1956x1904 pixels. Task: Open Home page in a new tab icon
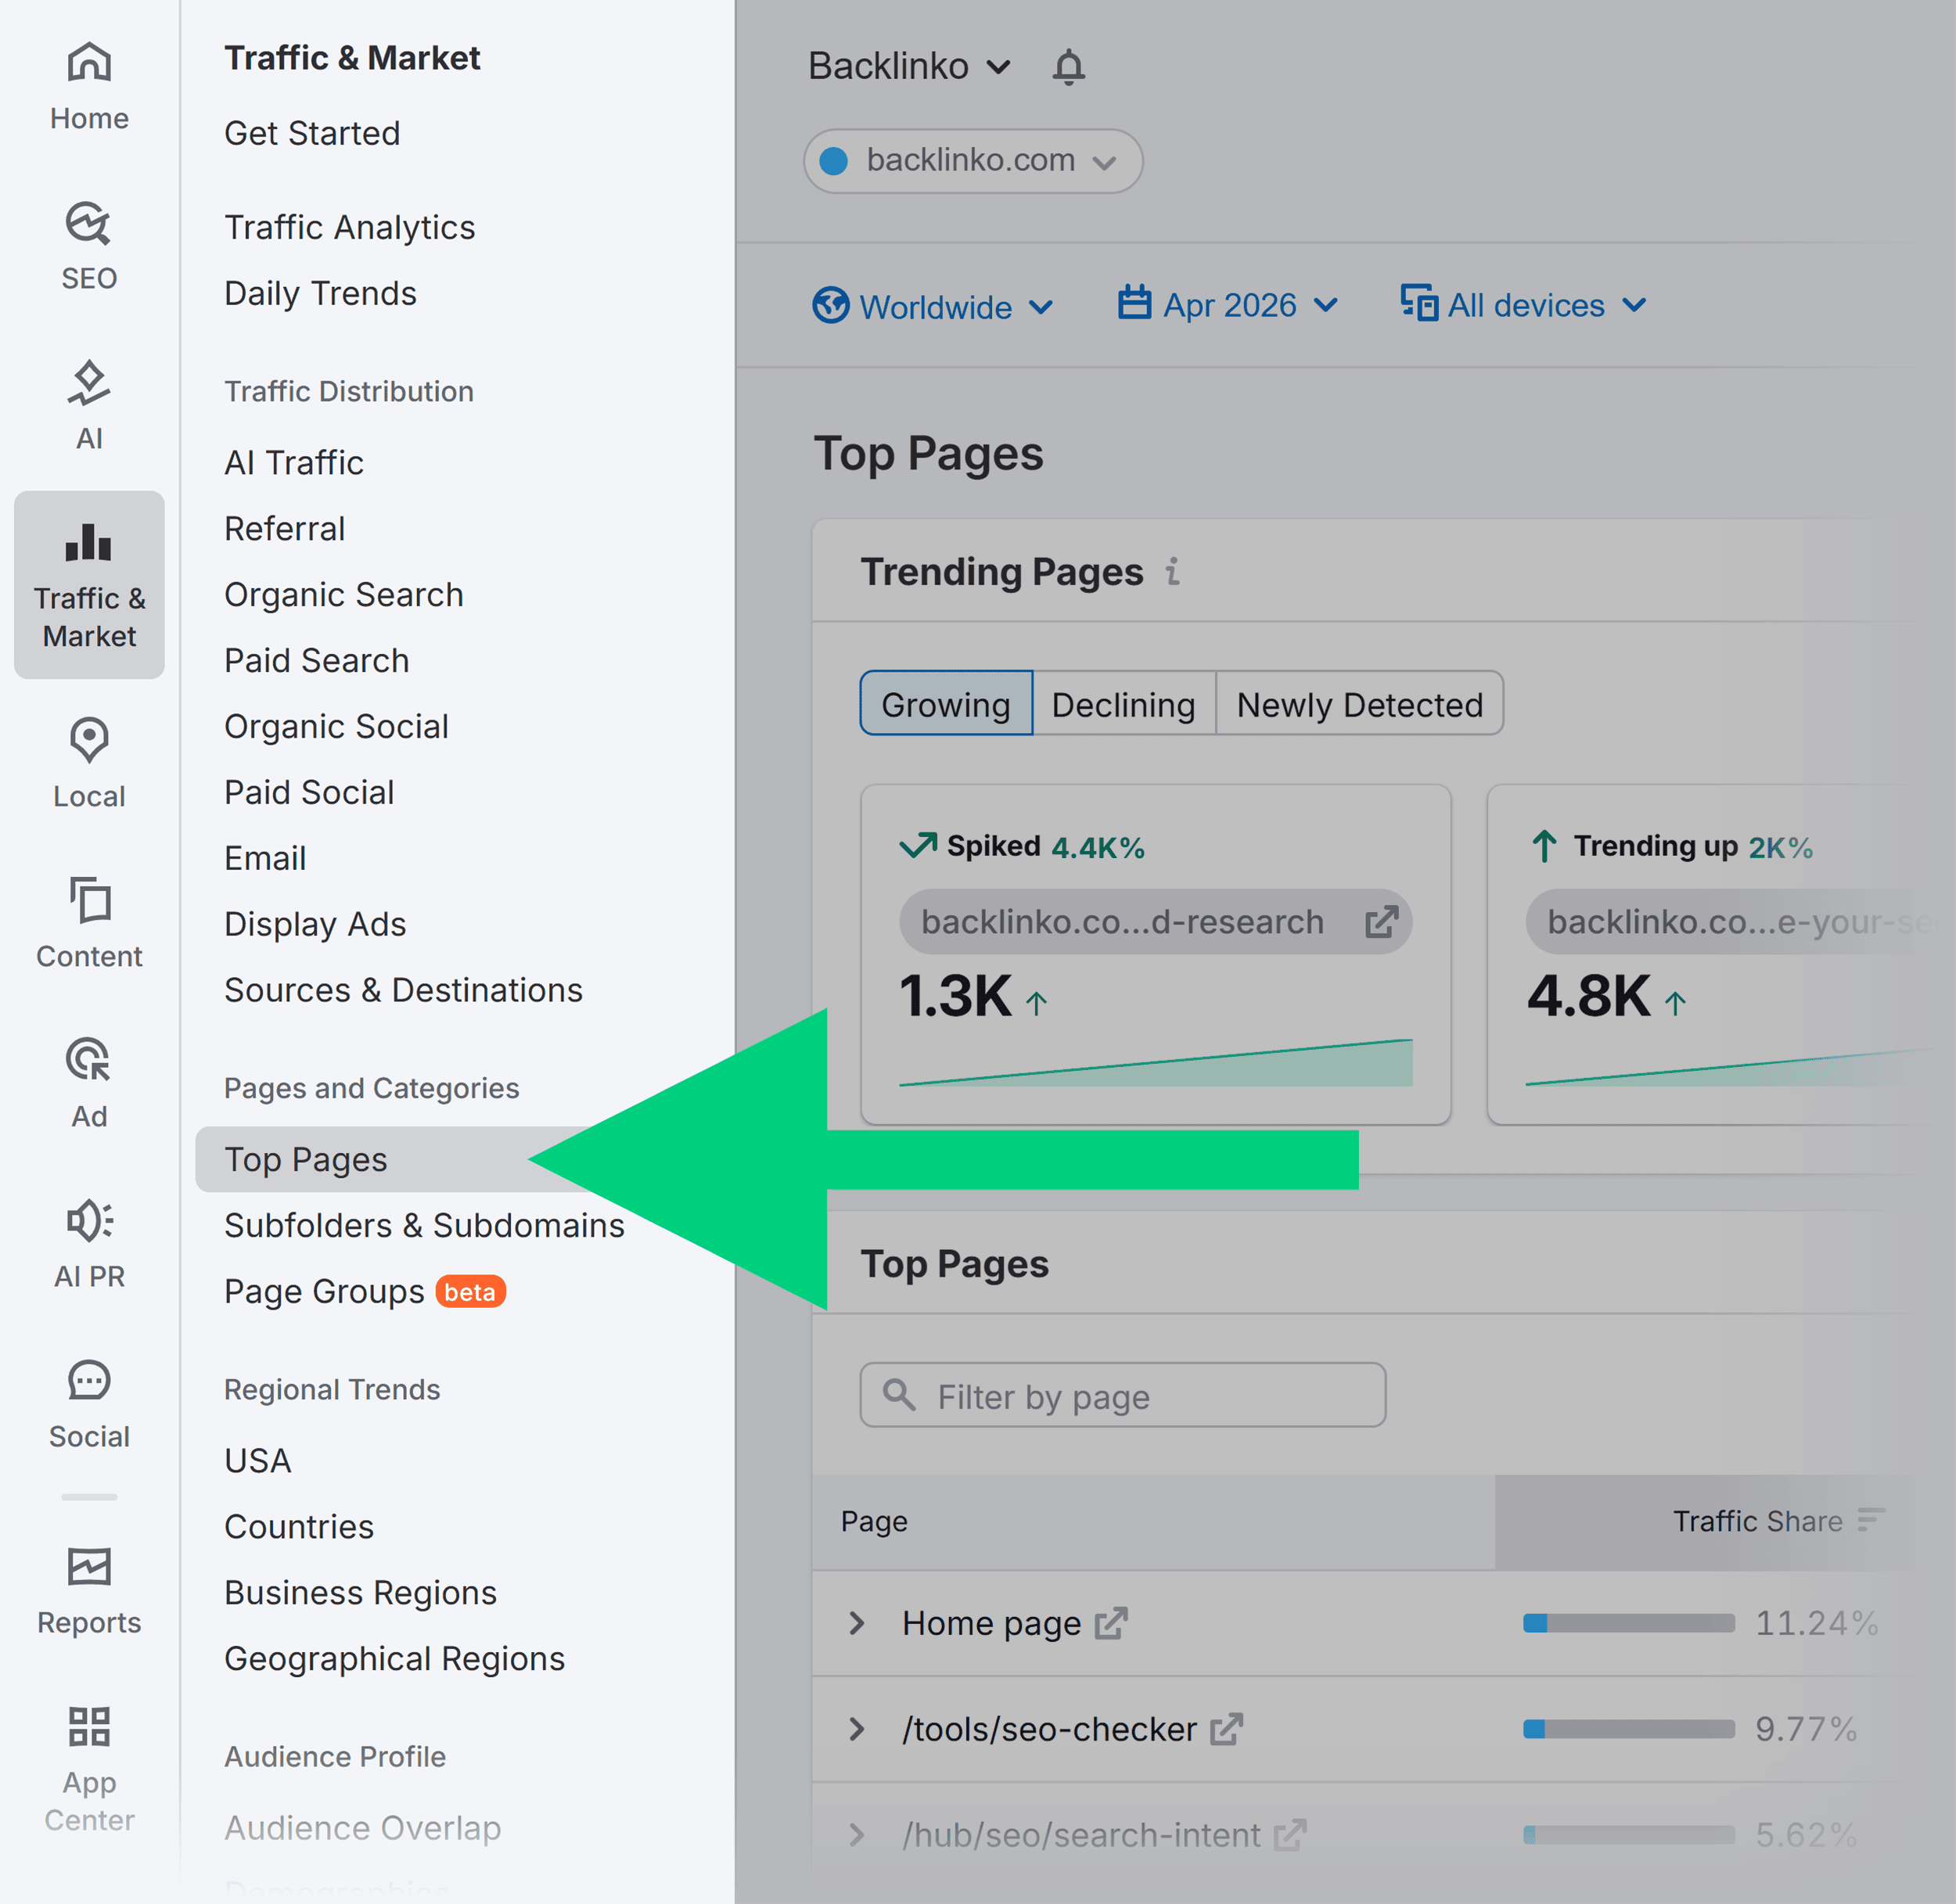(x=1111, y=1623)
